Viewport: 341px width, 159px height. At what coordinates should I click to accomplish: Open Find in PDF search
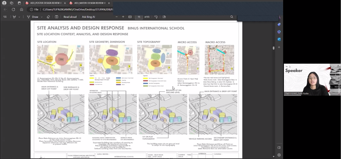(x=232, y=17)
